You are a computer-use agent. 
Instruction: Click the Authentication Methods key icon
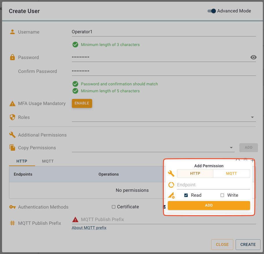(12, 207)
